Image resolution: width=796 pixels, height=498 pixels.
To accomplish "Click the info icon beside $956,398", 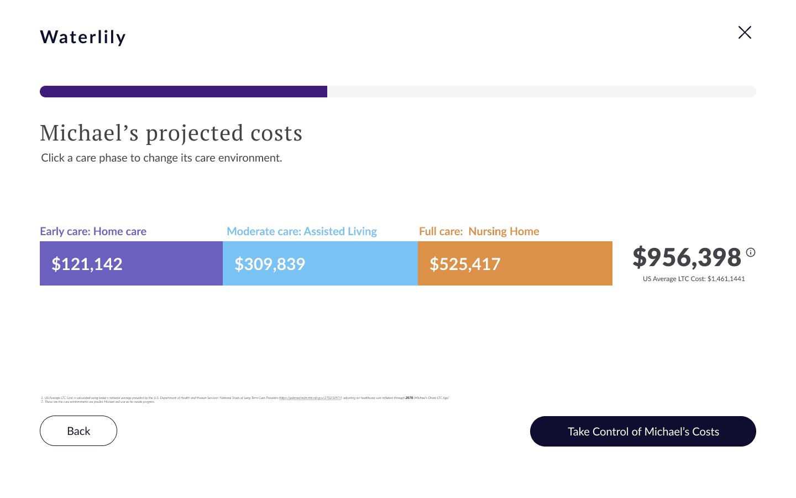I will click(x=751, y=252).
